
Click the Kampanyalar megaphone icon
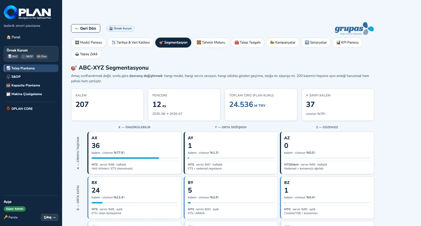[272, 42]
